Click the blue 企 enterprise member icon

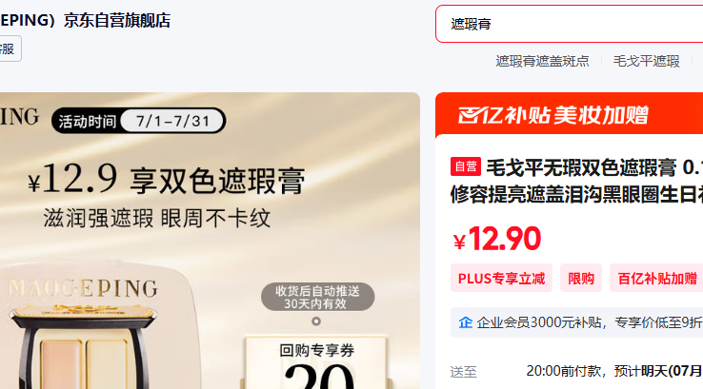[x=466, y=322]
